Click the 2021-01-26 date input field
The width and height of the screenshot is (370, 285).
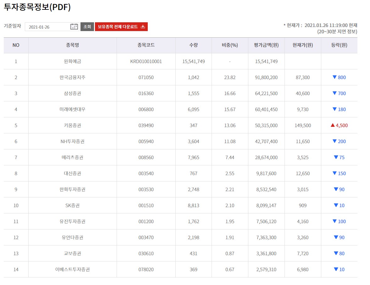pyautogui.click(x=52, y=27)
